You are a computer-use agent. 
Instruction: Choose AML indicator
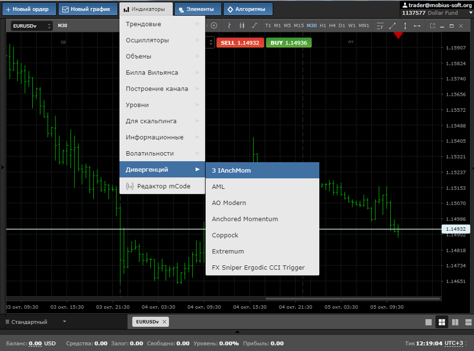(262, 186)
